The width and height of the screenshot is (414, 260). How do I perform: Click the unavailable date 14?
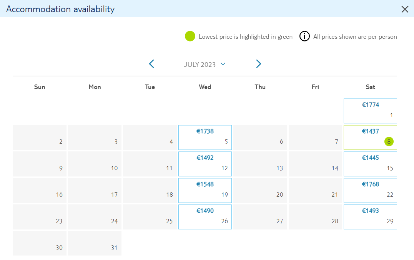point(315,164)
